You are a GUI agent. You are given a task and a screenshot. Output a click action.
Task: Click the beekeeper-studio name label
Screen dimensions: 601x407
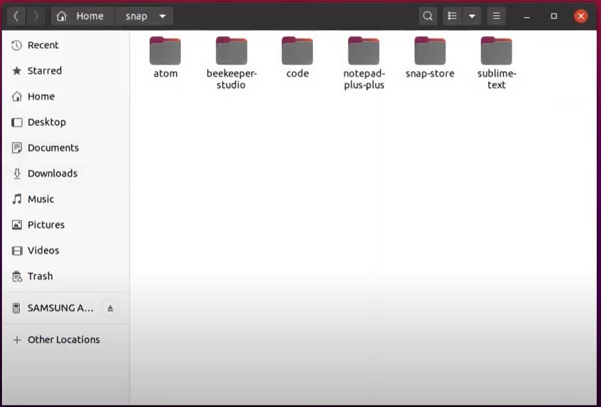[231, 79]
